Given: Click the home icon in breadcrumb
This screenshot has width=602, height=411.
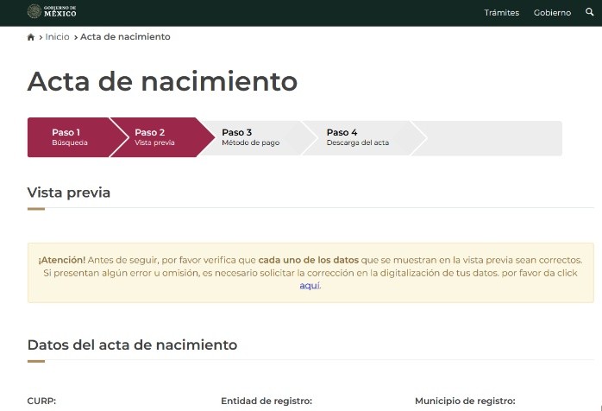Looking at the screenshot, I should coord(31,37).
